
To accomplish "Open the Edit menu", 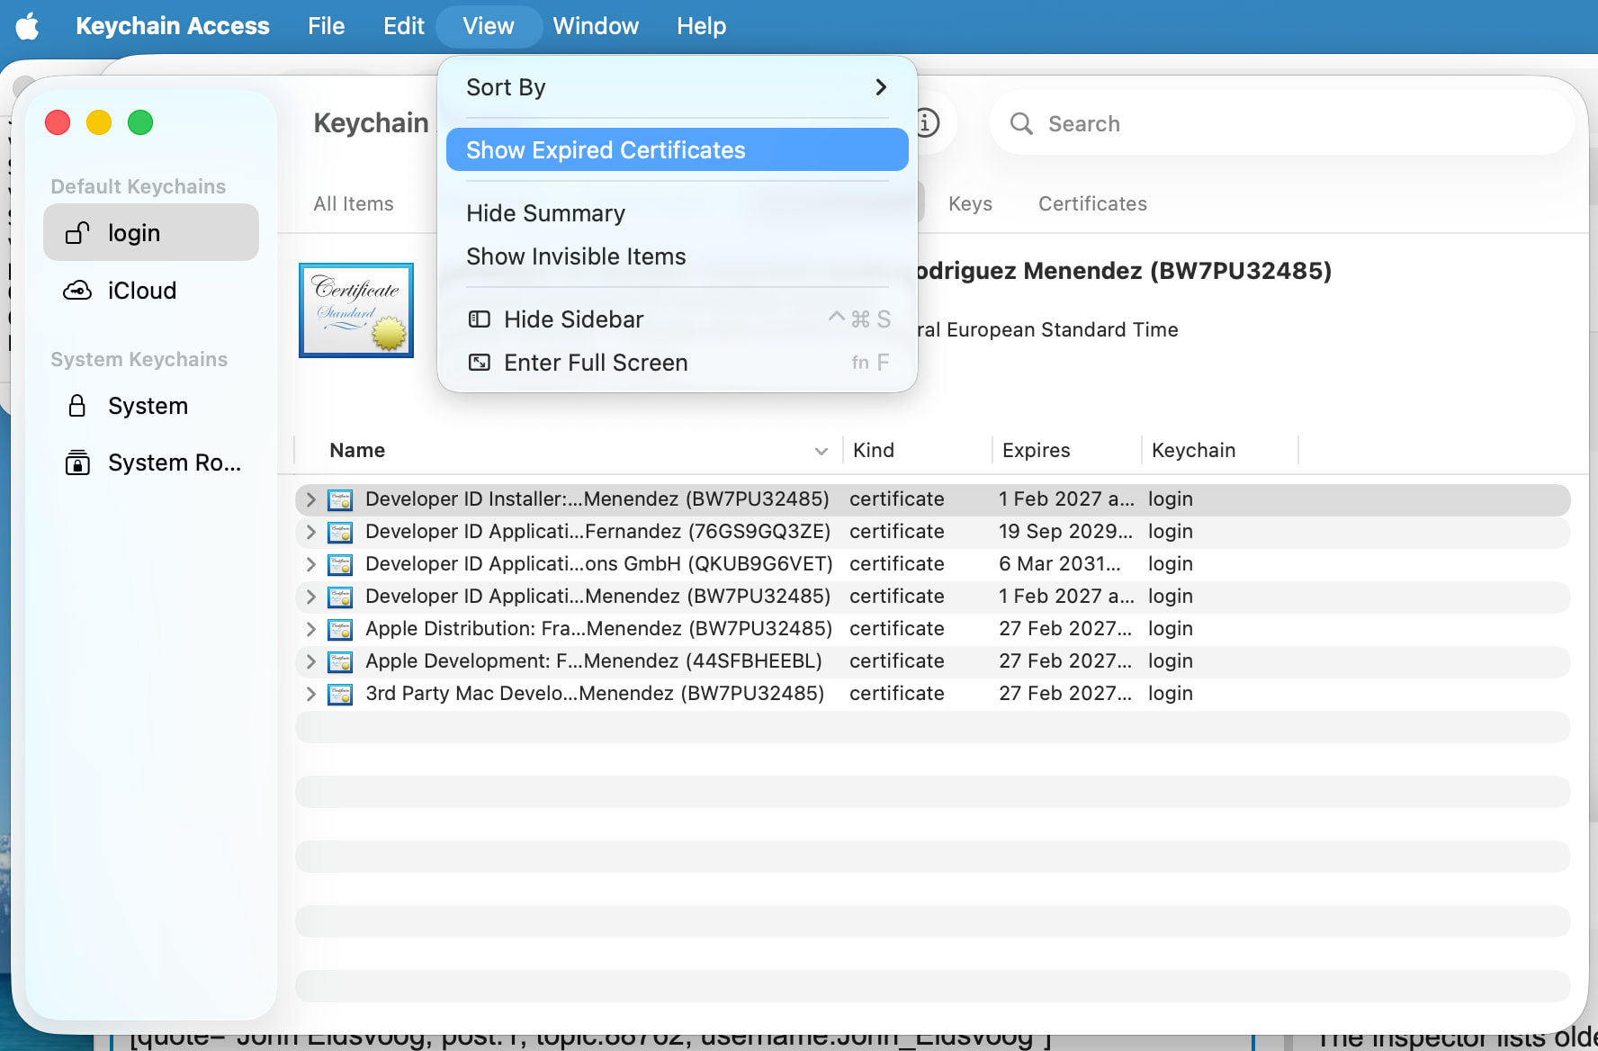I will 403,26.
